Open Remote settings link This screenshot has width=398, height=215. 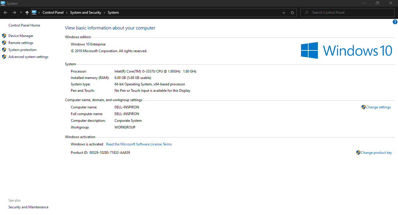tap(21, 43)
